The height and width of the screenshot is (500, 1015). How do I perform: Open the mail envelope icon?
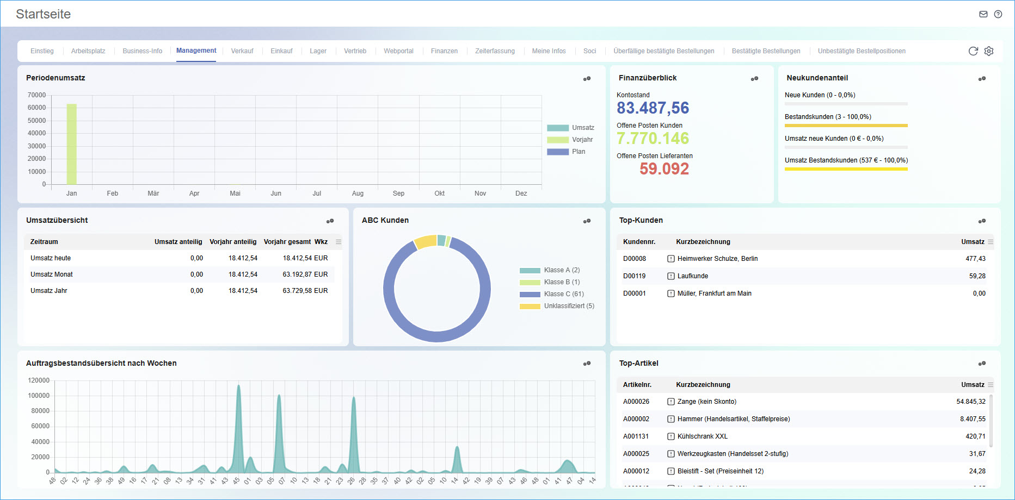point(983,14)
